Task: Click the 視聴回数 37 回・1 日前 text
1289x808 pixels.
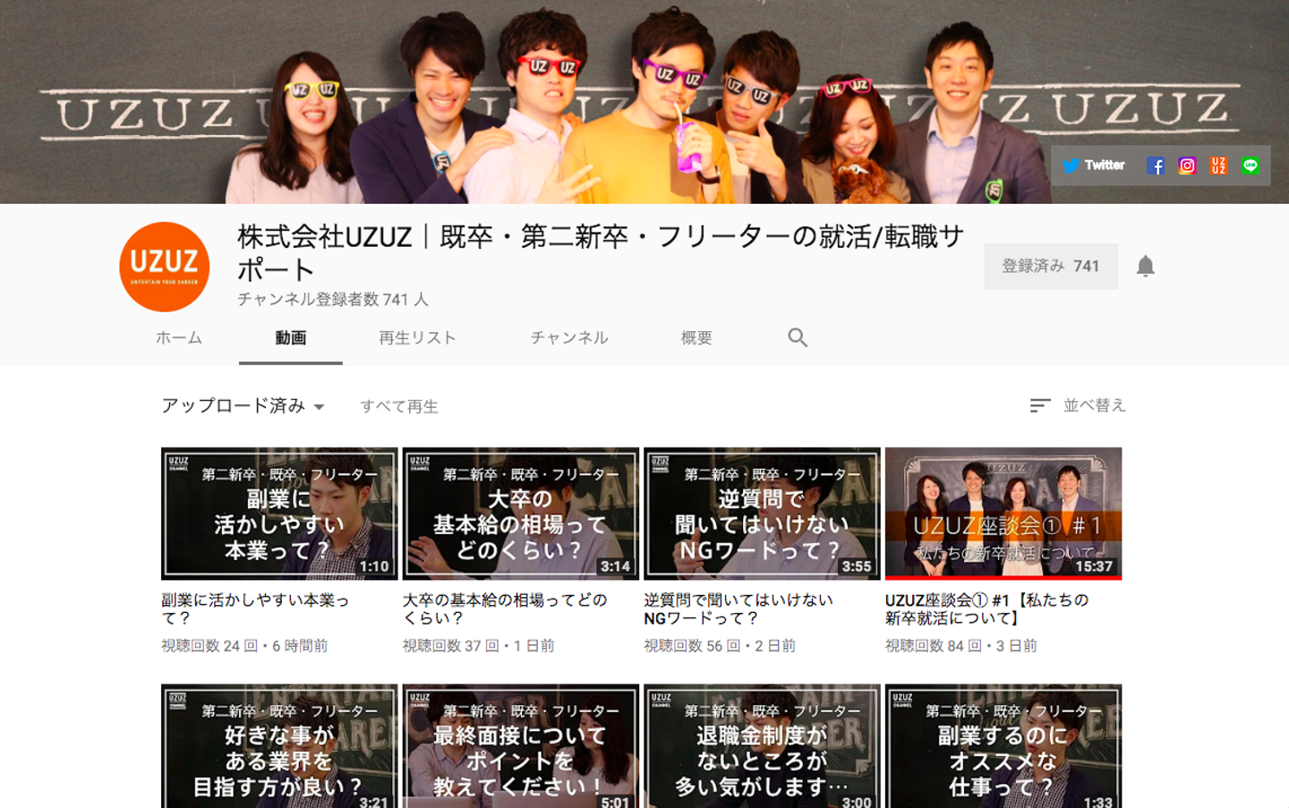Action: pos(479,646)
